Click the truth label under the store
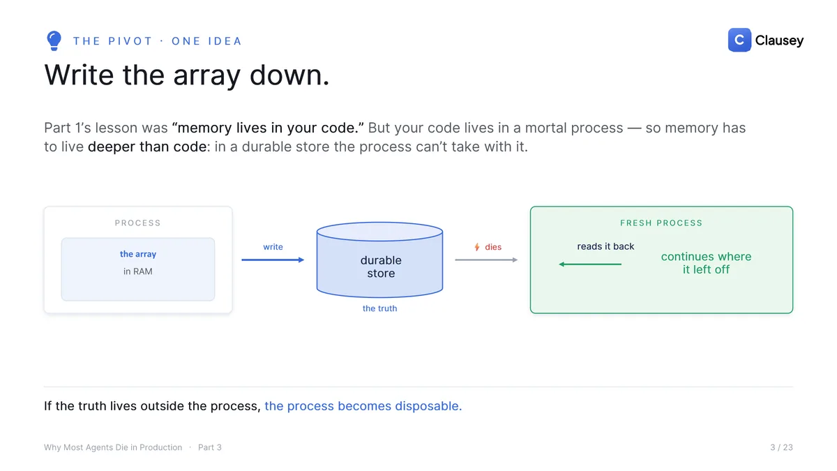The image size is (837, 471). [x=379, y=308]
